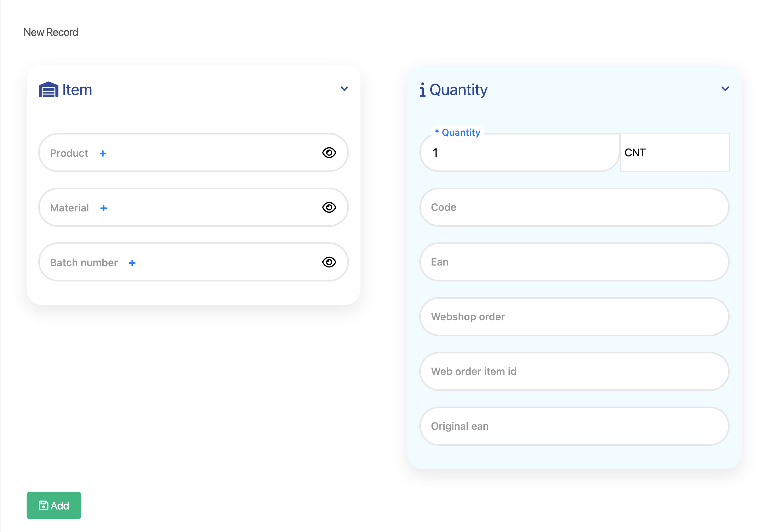This screenshot has height=532, width=766.
Task: Open the CNT unit dropdown
Action: (674, 153)
